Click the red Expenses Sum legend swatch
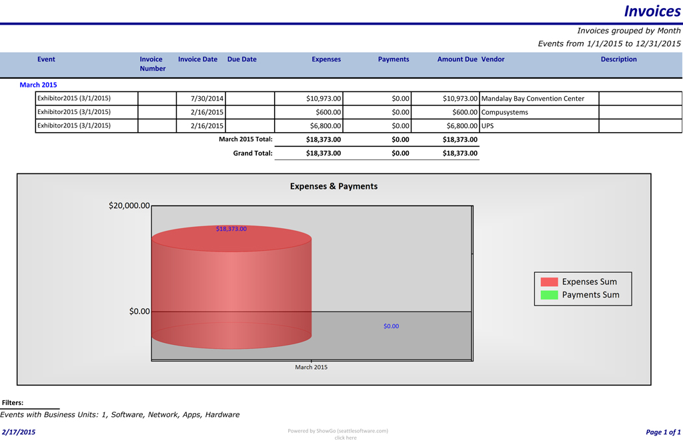The image size is (683, 441). click(550, 282)
